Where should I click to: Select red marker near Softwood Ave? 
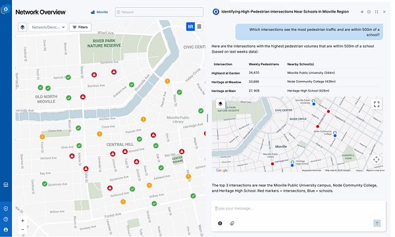coord(110,188)
